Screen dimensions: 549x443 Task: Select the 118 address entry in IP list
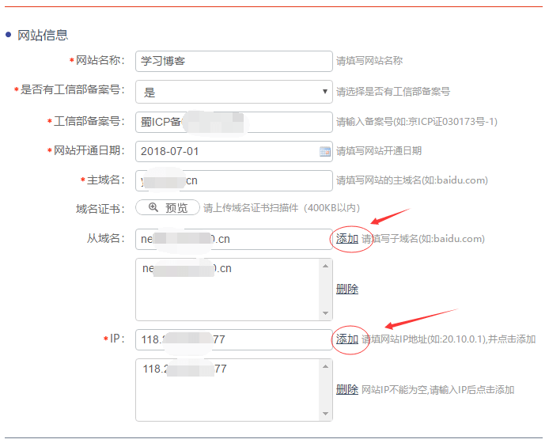click(x=184, y=369)
